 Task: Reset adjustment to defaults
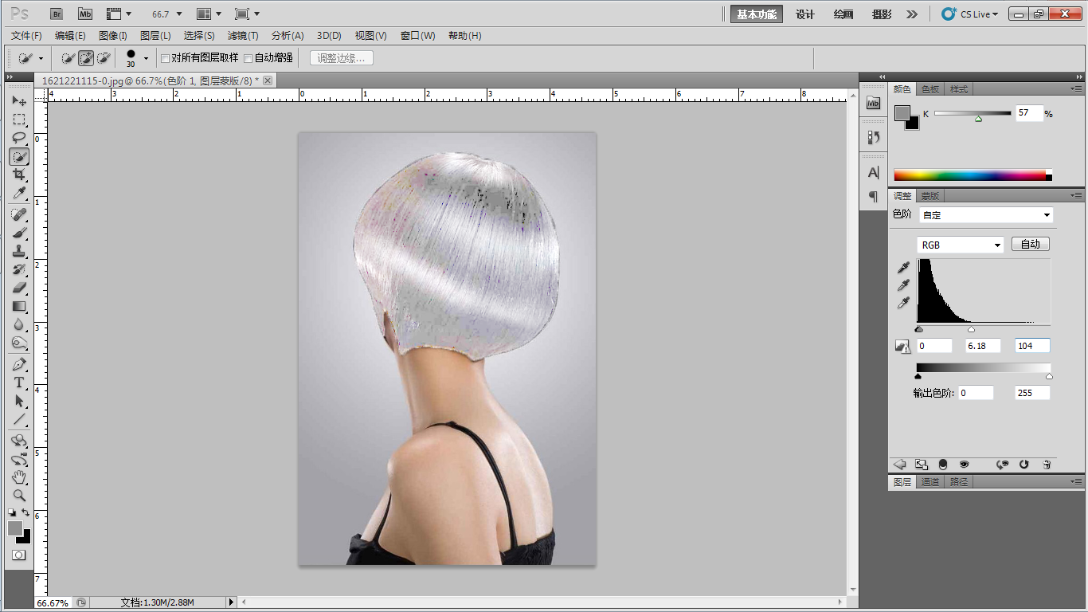[x=1024, y=464]
